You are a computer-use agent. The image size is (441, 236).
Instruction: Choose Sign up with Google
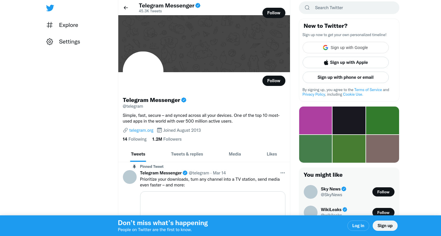[x=346, y=48]
